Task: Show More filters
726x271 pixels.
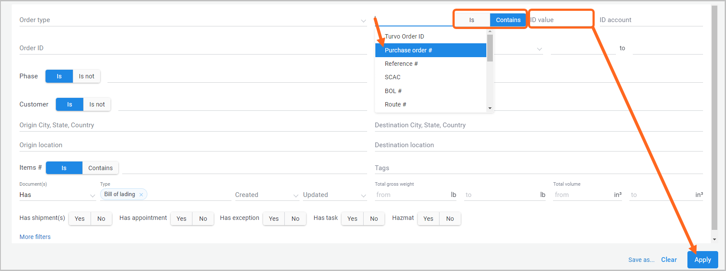Action: pyautogui.click(x=35, y=237)
